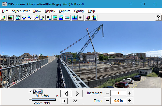This screenshot has width=162, height=106.
Task: Open the purple help book icon
Action: [88, 18]
